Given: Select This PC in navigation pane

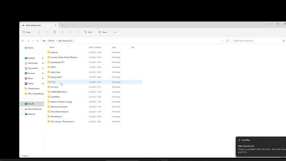Looking at the screenshot, I should click(x=32, y=104).
